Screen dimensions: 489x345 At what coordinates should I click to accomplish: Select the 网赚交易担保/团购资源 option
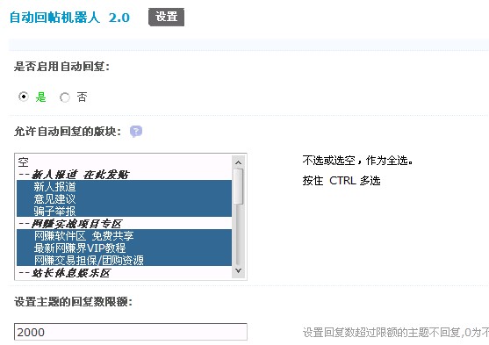[x=124, y=260]
